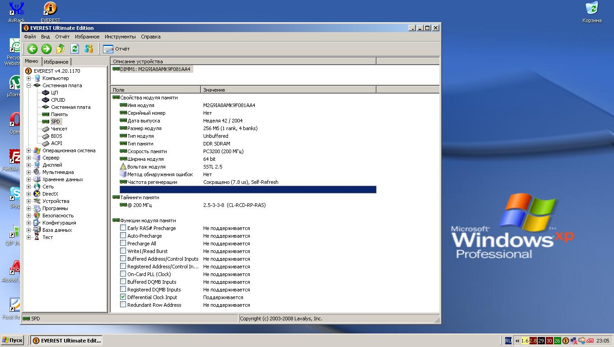
Task: Toggle On-Card PLL (Clock) checkbox
Action: click(123, 274)
